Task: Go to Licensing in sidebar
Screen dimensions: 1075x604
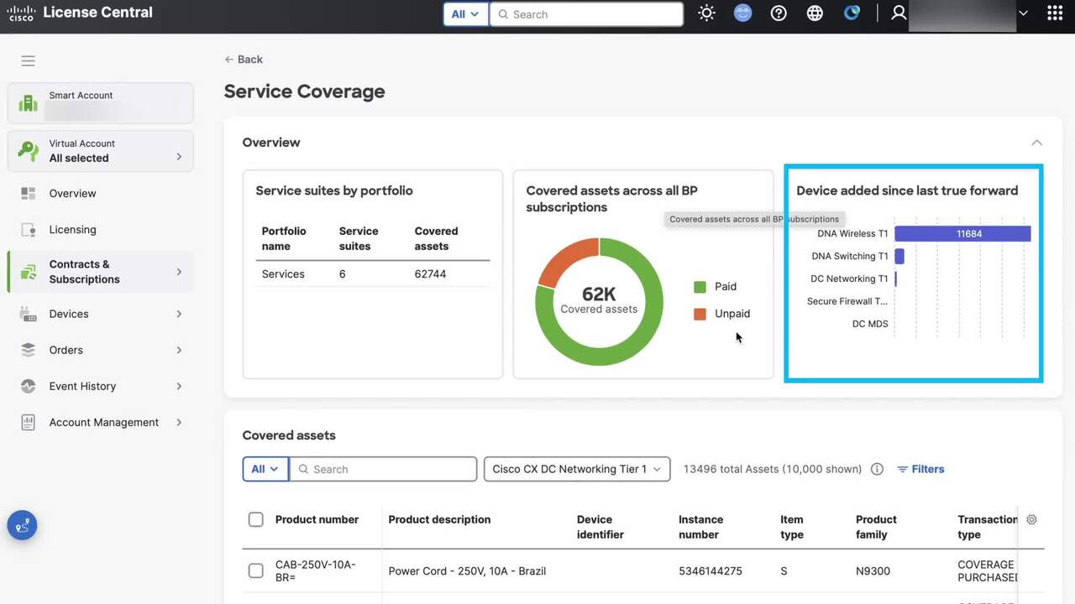Action: click(72, 230)
